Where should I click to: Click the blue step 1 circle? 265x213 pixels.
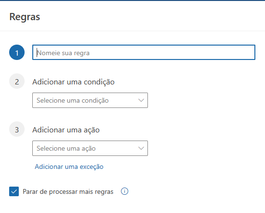[x=17, y=52]
